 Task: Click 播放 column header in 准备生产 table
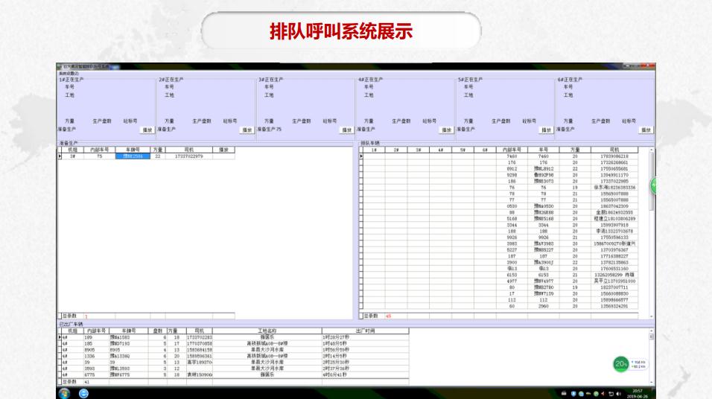point(223,150)
